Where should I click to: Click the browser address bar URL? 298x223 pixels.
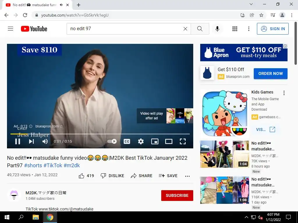point(75,15)
